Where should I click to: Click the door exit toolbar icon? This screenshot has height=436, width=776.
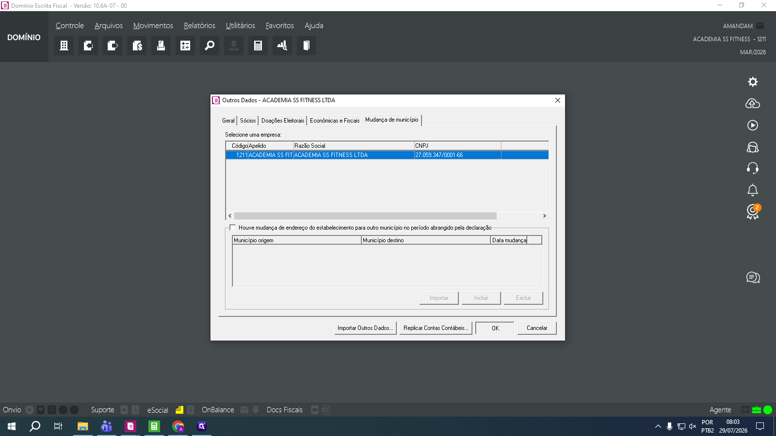point(307,46)
